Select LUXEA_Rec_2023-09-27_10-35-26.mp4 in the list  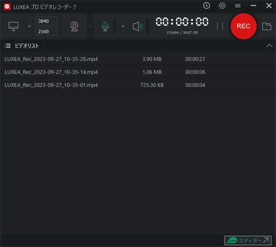pos(51,59)
